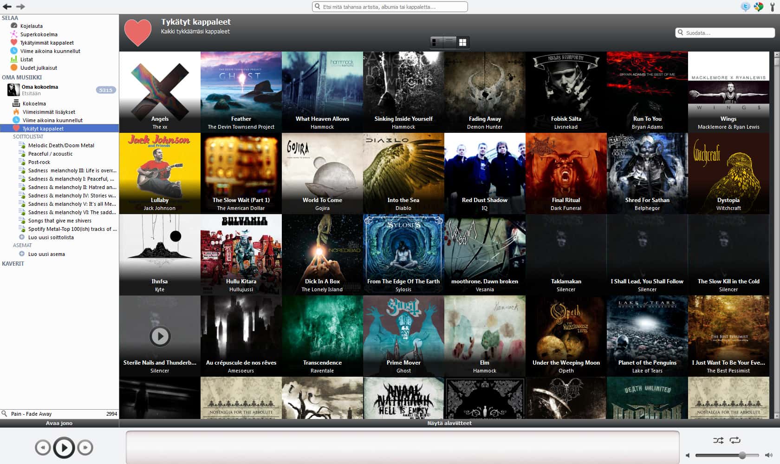Open Luo uusi asema

pyautogui.click(x=46, y=254)
